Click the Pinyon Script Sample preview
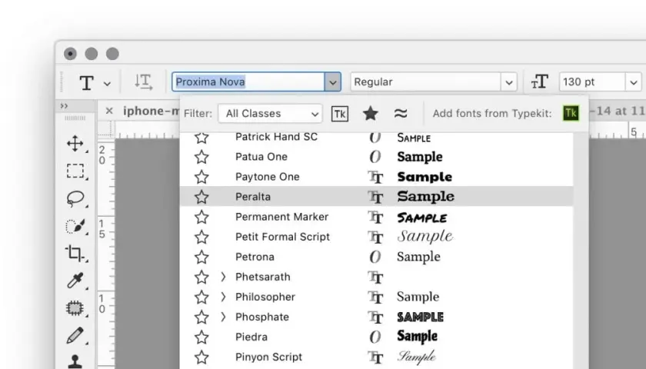Viewport: 646px width, 369px height. point(417,357)
